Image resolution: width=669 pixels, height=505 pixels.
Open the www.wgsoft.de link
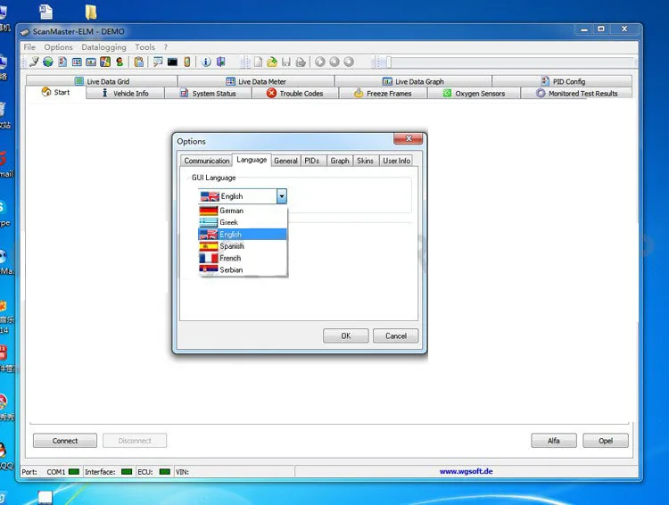pyautogui.click(x=466, y=471)
